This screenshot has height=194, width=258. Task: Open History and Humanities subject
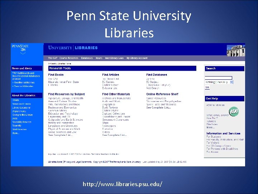(x=61, y=123)
